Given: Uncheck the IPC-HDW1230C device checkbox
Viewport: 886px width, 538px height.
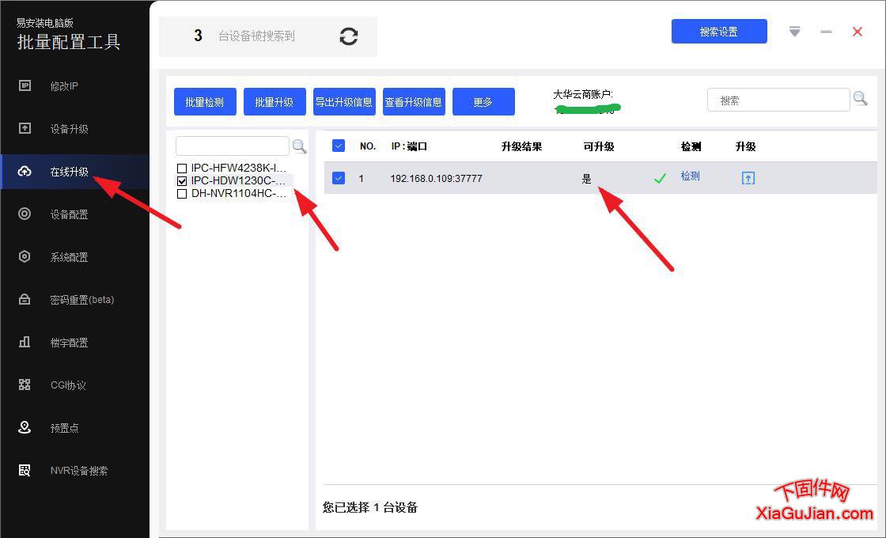Looking at the screenshot, I should [x=181, y=180].
